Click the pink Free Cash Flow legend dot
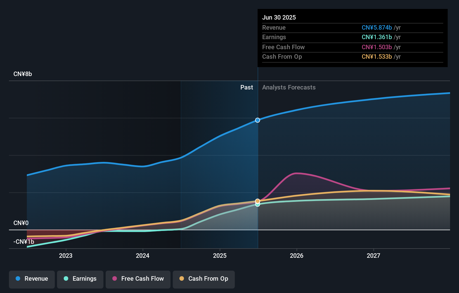This screenshot has width=459, height=293. tap(114, 279)
